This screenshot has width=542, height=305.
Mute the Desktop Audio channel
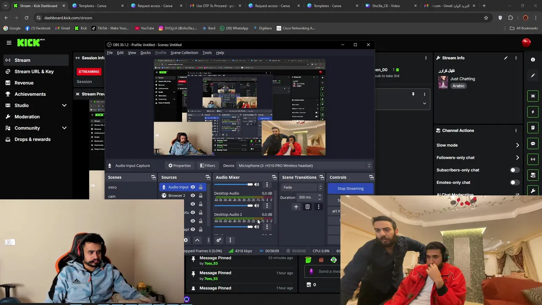coord(257,206)
